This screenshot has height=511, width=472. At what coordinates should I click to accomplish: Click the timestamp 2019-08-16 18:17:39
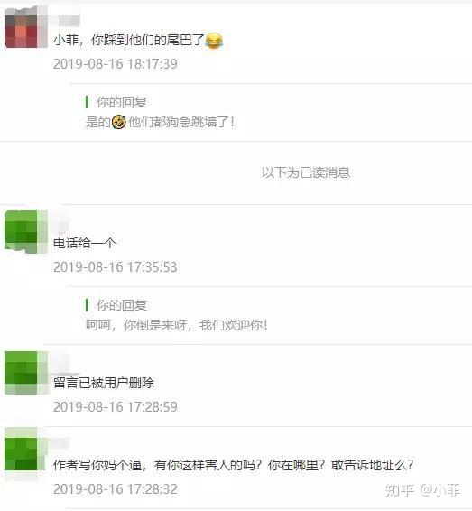click(x=116, y=64)
